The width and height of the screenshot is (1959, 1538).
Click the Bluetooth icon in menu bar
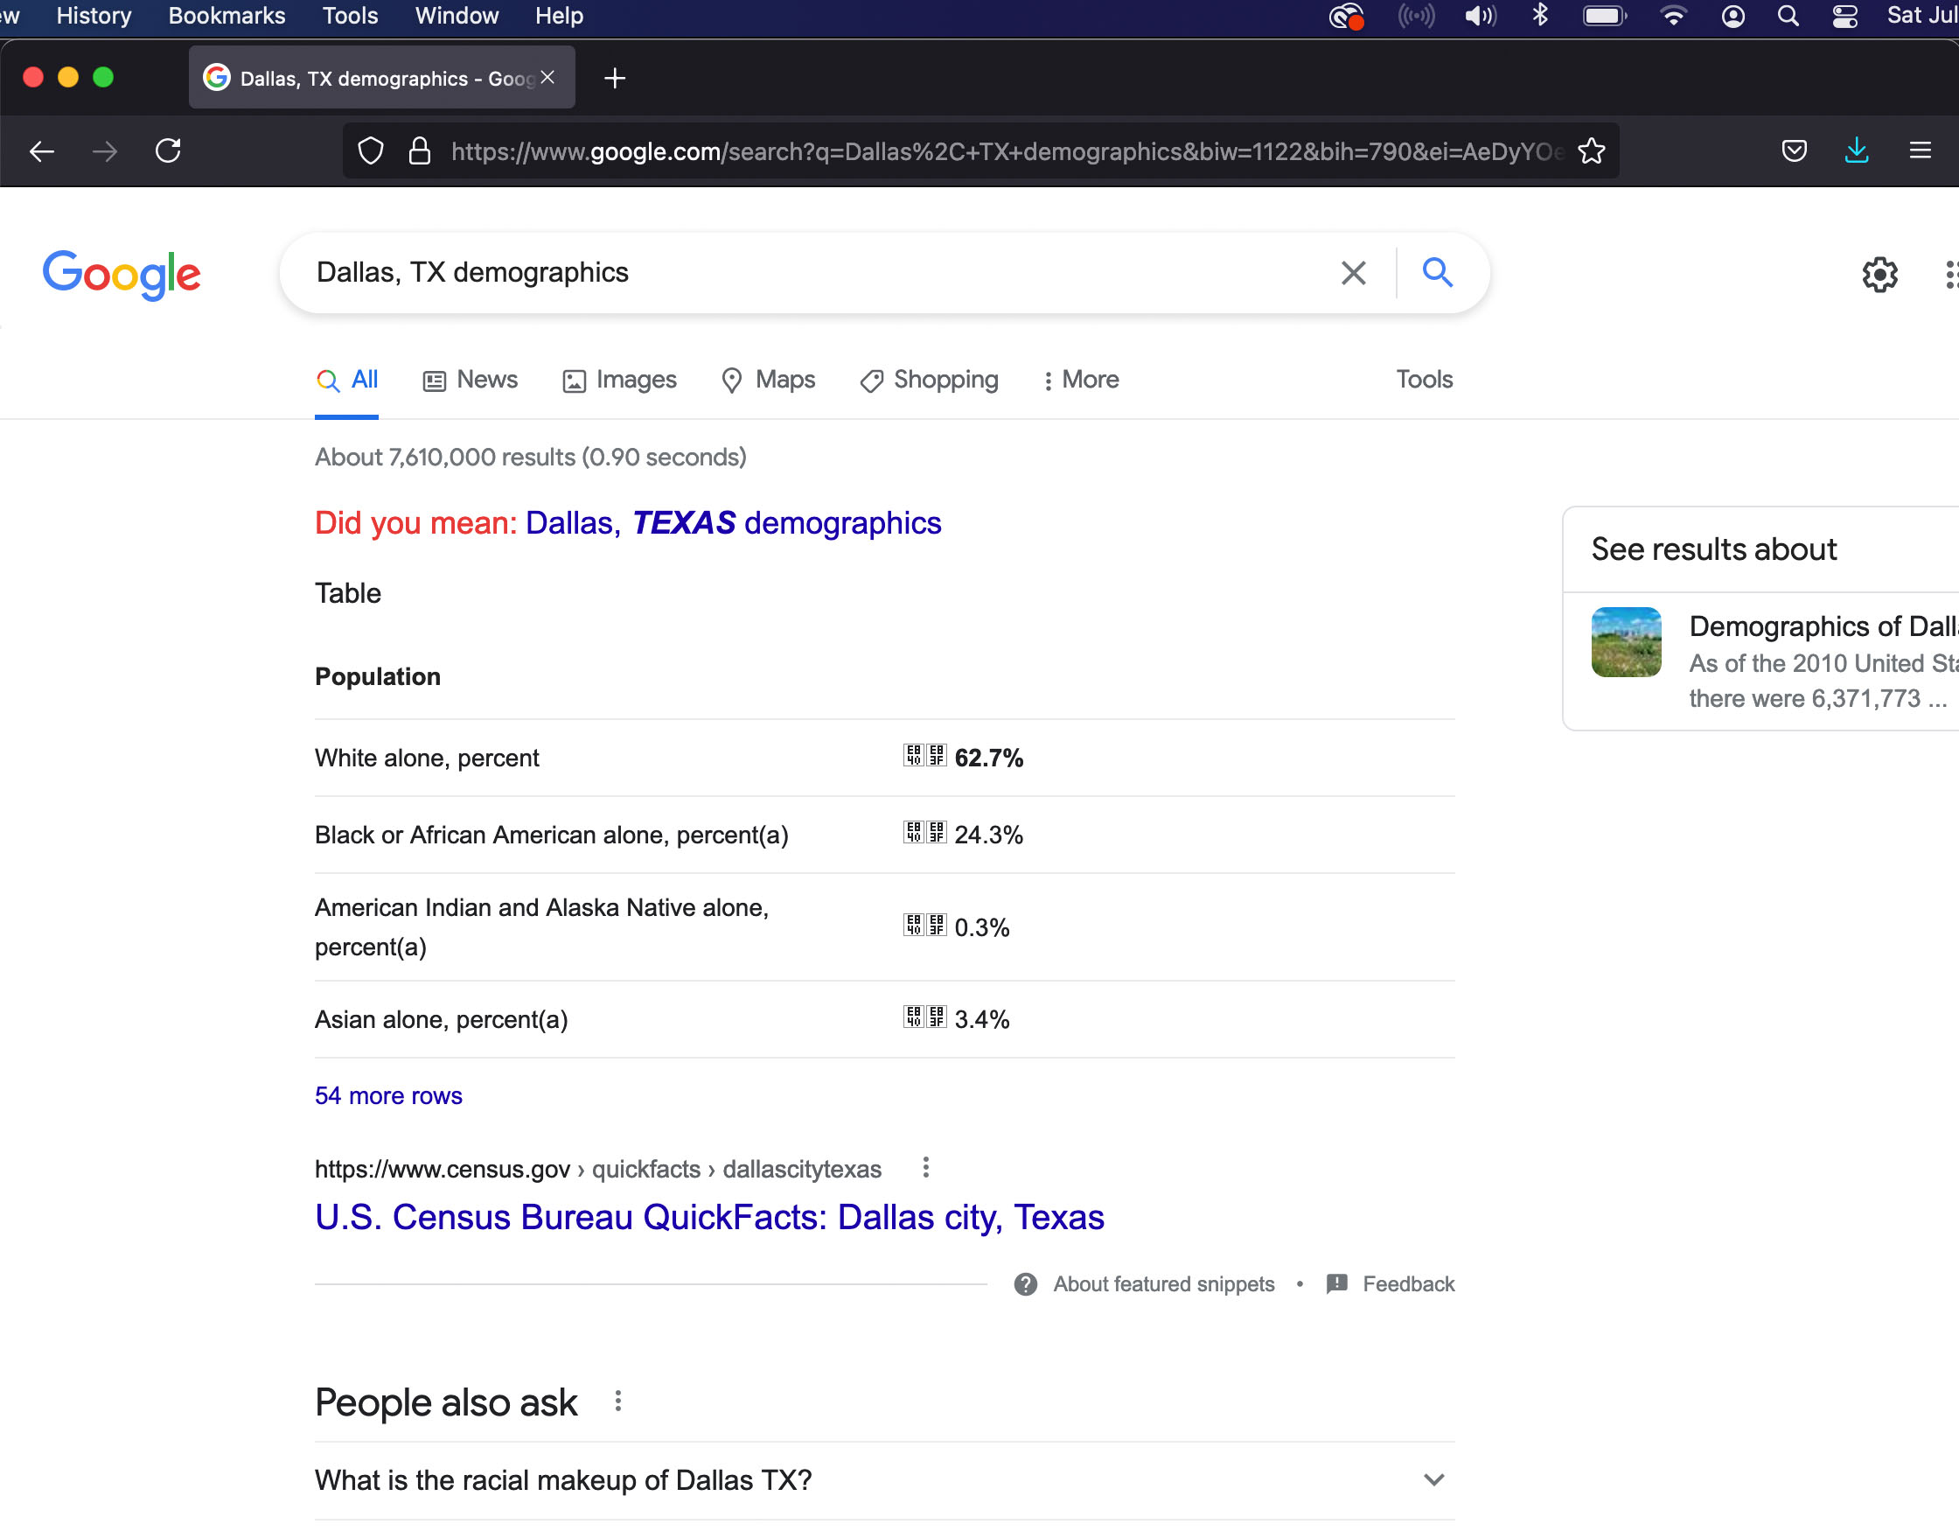click(x=1540, y=15)
